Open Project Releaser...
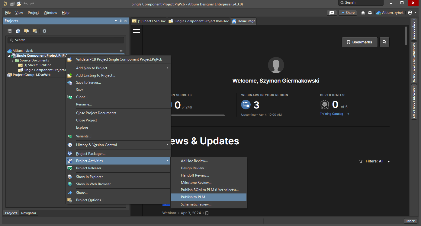This screenshot has width=421, height=226. [x=118, y=168]
